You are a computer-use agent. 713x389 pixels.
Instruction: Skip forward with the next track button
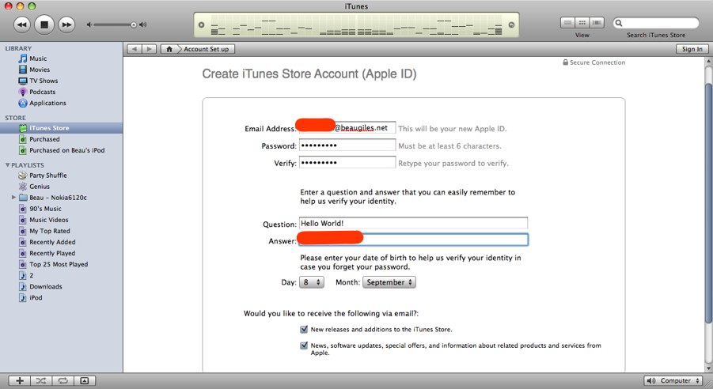pyautogui.click(x=66, y=25)
